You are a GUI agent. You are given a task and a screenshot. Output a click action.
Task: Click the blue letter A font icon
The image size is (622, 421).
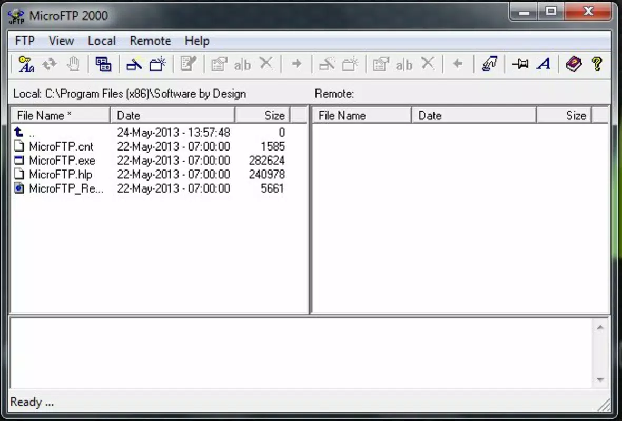544,64
